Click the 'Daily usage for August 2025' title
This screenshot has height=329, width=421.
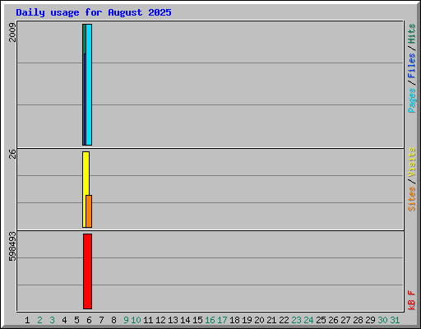tap(94, 12)
